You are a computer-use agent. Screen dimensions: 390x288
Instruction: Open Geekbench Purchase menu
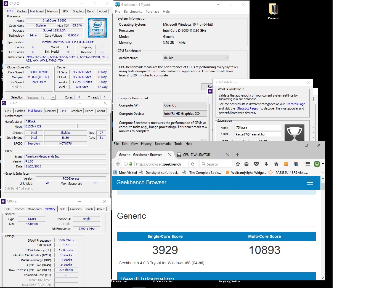coord(152,12)
